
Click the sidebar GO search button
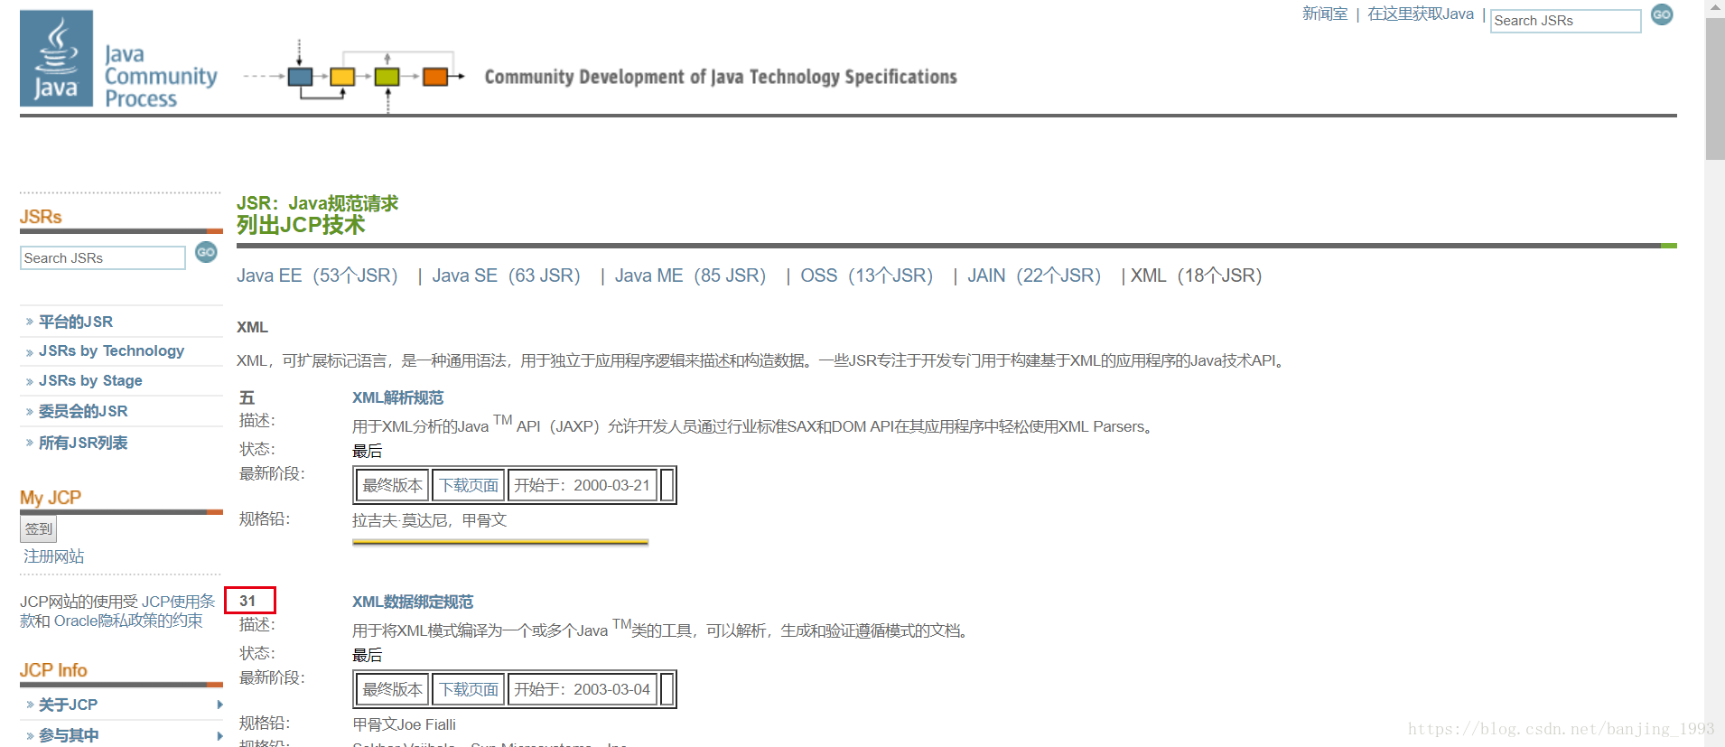pos(206,252)
